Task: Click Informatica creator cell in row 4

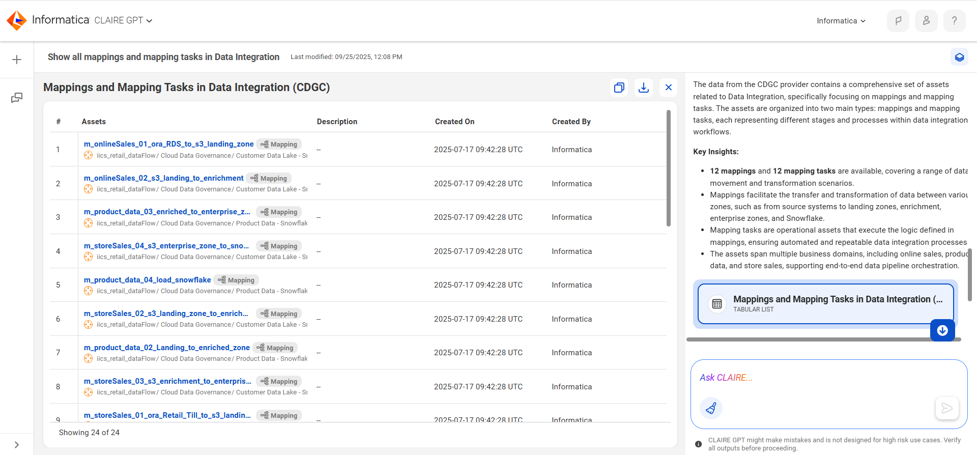Action: coord(572,251)
